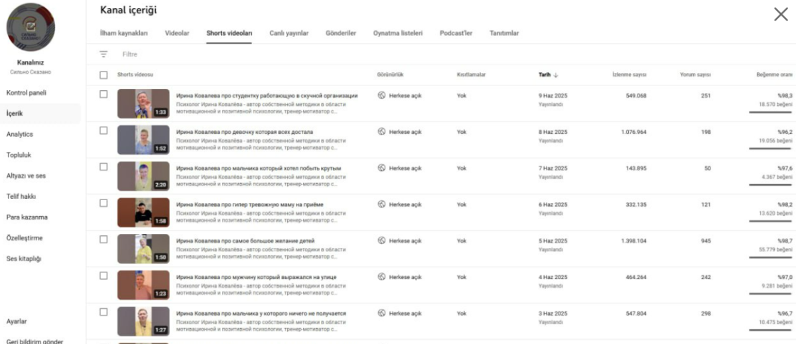Switch to the Canlı yayınlar tab
This screenshot has width=796, height=344.
289,33
